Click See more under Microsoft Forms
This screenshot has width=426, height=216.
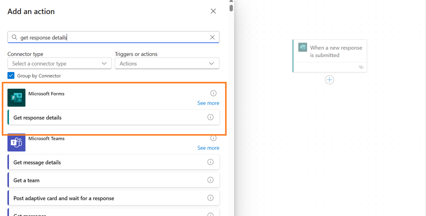(x=208, y=103)
